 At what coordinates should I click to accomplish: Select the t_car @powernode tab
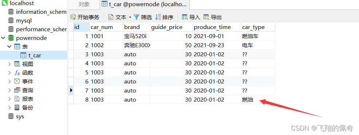coord(145,4)
